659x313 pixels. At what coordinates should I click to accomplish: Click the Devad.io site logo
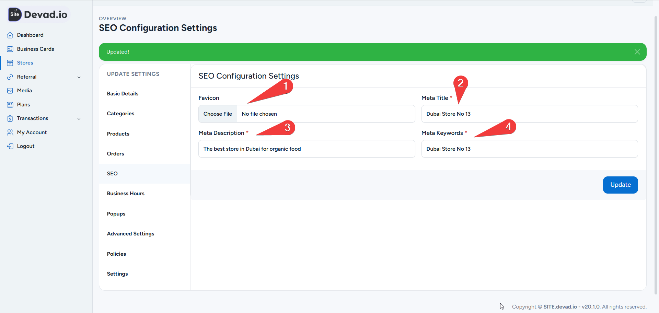pos(38,14)
